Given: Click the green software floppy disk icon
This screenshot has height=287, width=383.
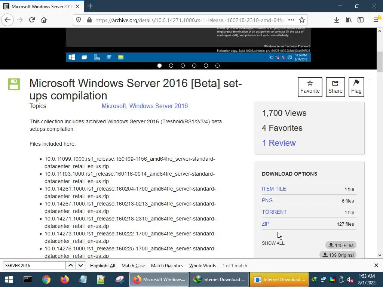Looking at the screenshot, I should pyautogui.click(x=14, y=84).
